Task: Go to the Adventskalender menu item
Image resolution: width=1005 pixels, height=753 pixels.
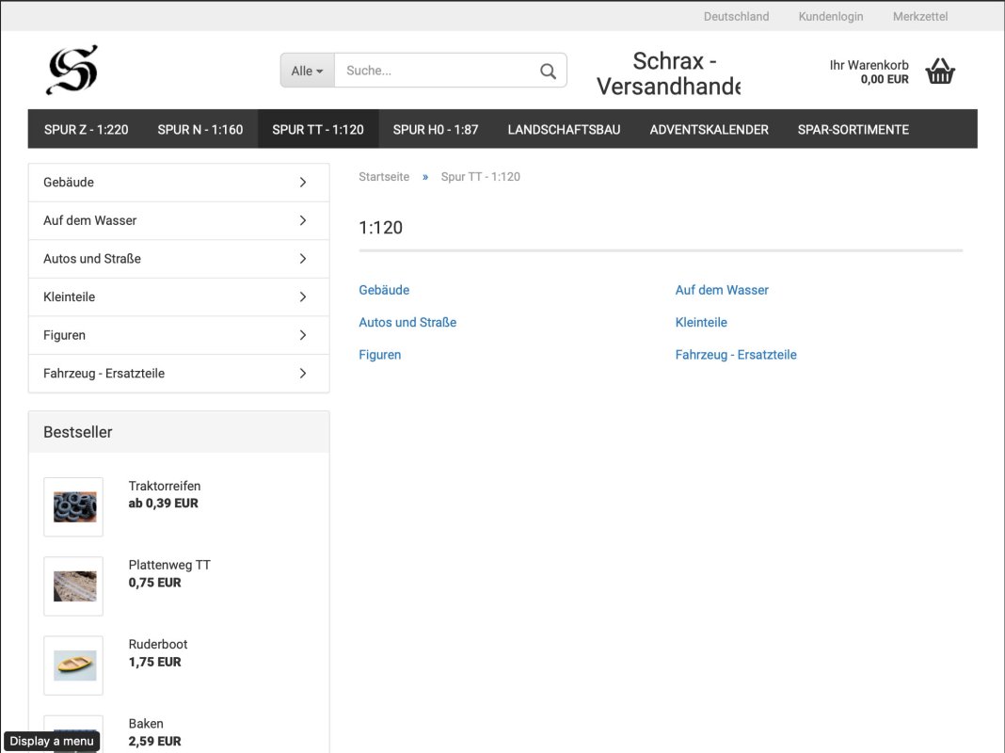Action: click(x=709, y=130)
